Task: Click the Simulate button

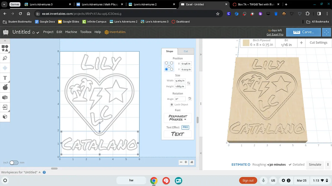Action: coord(315,165)
